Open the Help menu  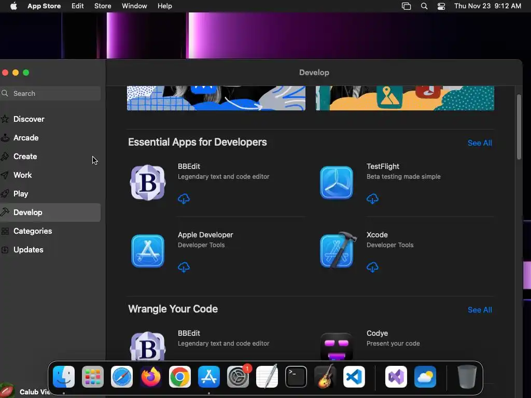(x=164, y=6)
